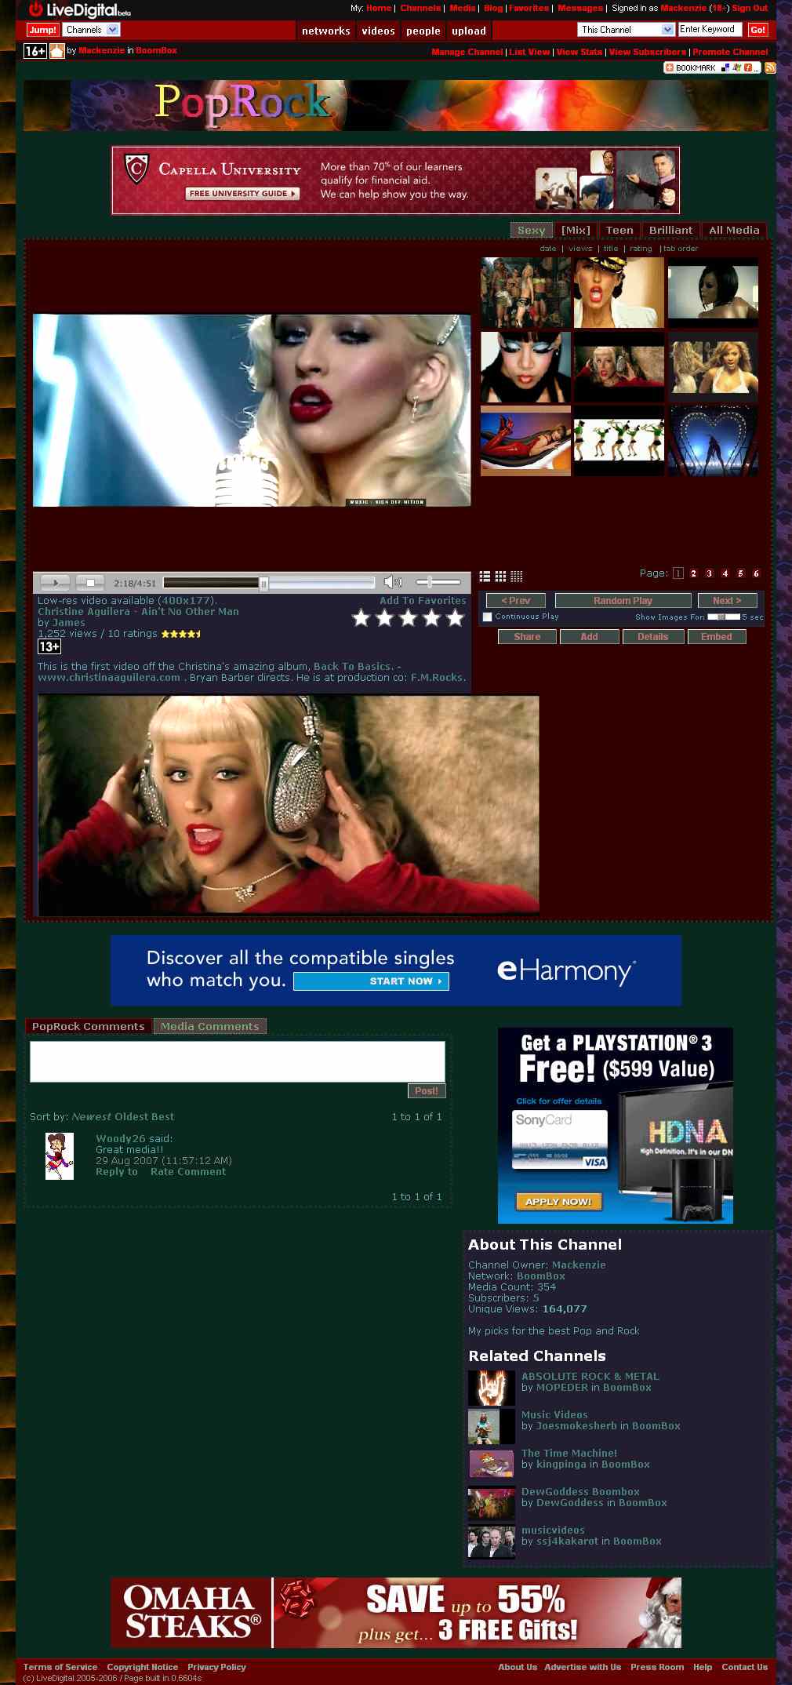Click the Jump! button
Screen dimensions: 792x1685
click(x=42, y=30)
